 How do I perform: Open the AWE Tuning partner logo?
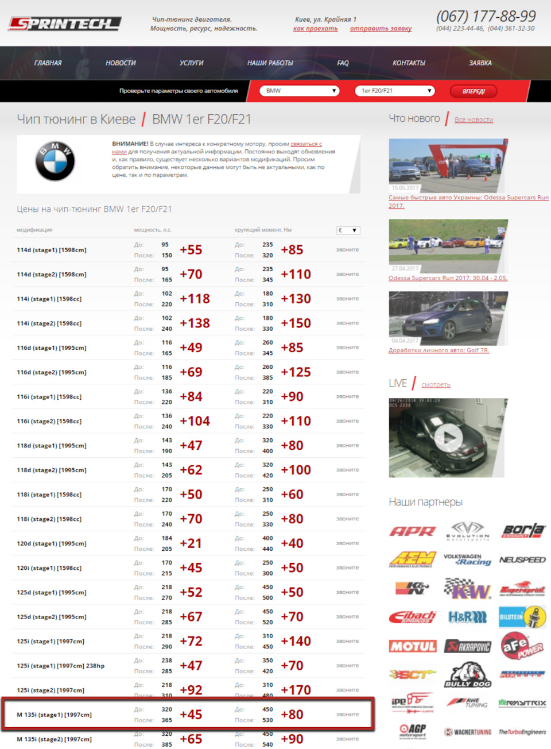tap(468, 702)
